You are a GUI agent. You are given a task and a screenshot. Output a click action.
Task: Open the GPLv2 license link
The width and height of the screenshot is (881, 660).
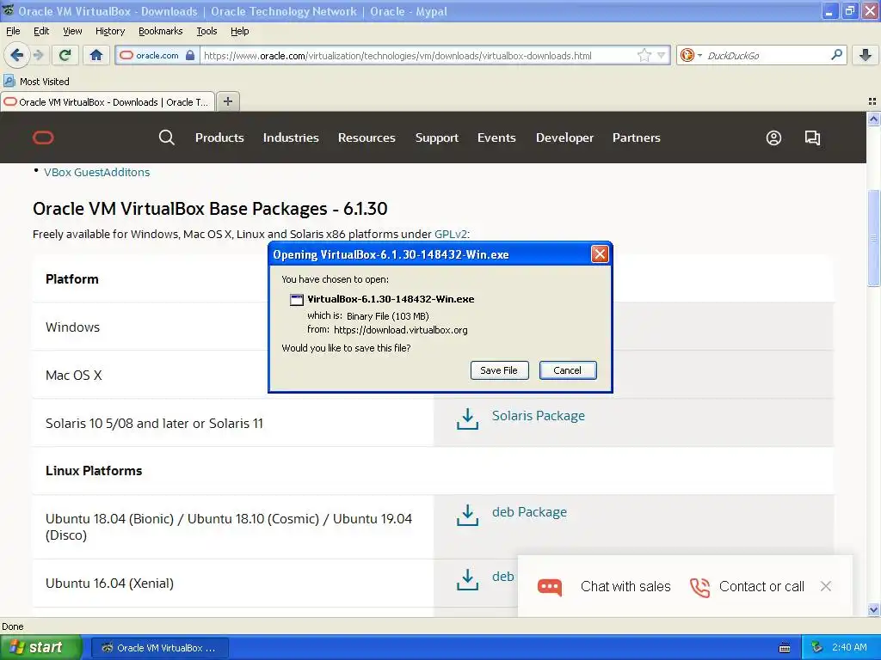[x=451, y=234]
